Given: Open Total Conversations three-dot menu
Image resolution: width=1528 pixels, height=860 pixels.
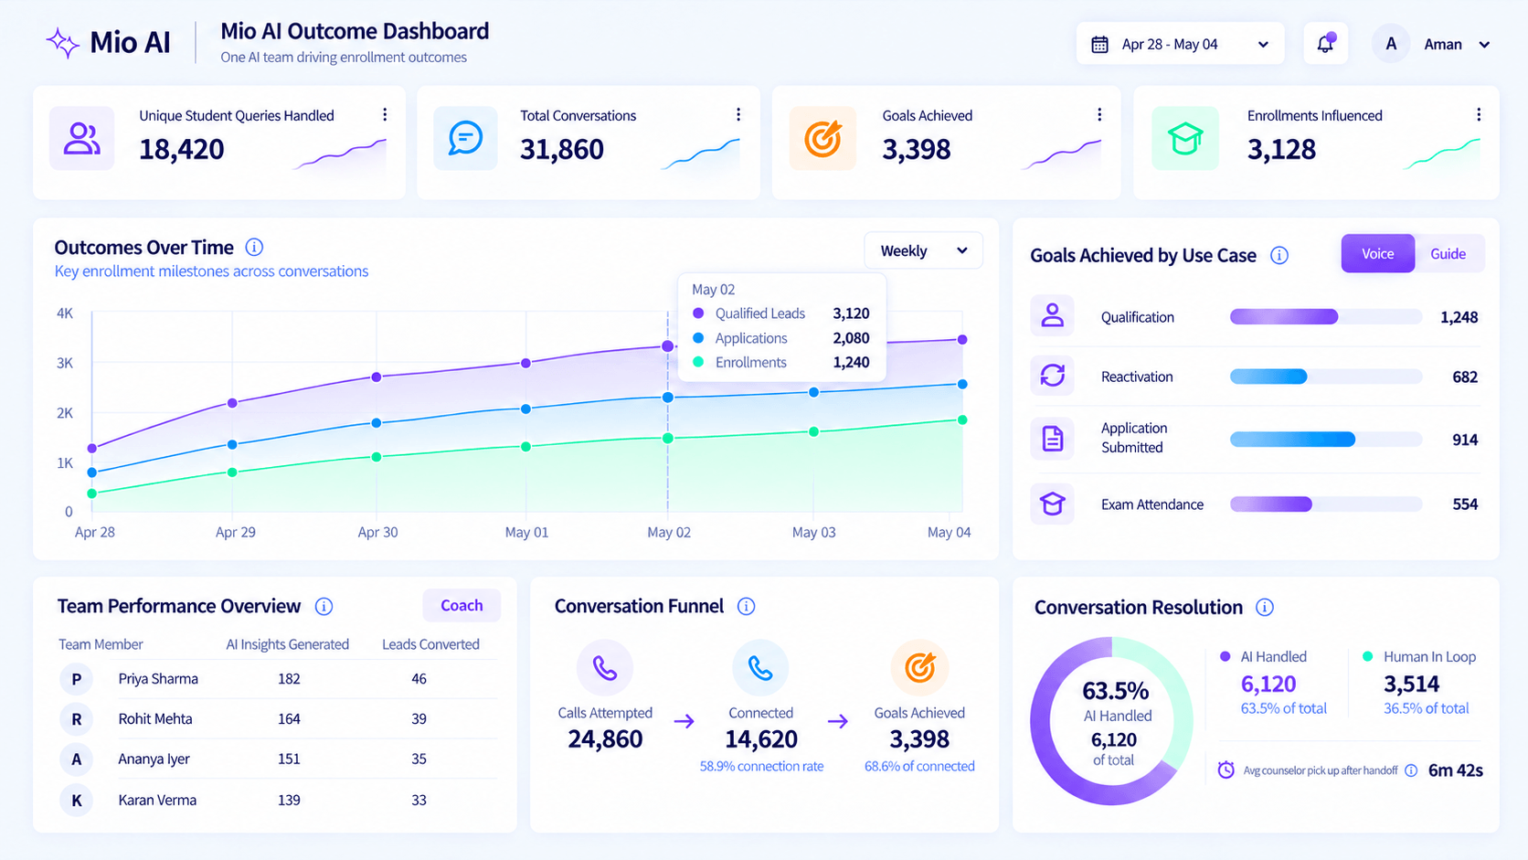Looking at the screenshot, I should click(738, 114).
